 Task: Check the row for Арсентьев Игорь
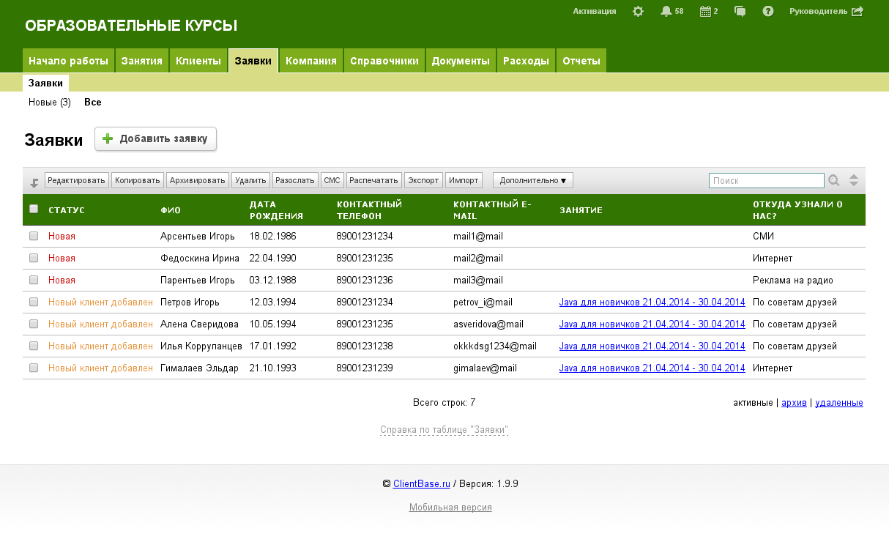(34, 237)
